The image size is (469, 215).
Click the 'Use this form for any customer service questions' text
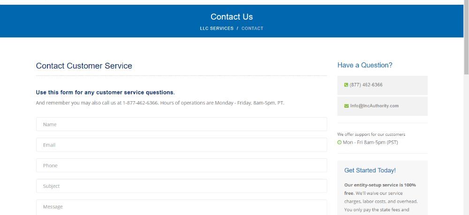tap(105, 93)
